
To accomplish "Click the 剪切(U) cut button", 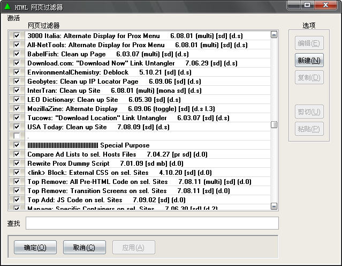I will click(309, 112).
